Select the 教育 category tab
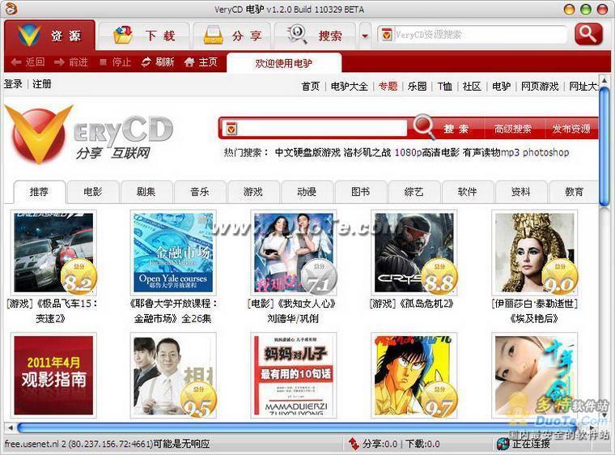Image resolution: width=615 pixels, height=455 pixels. [x=575, y=192]
